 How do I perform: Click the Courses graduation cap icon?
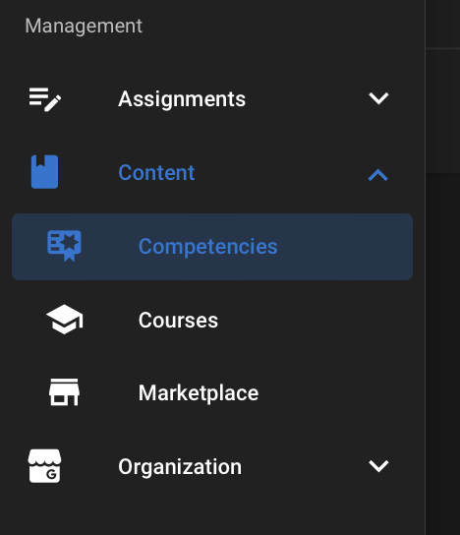65,320
